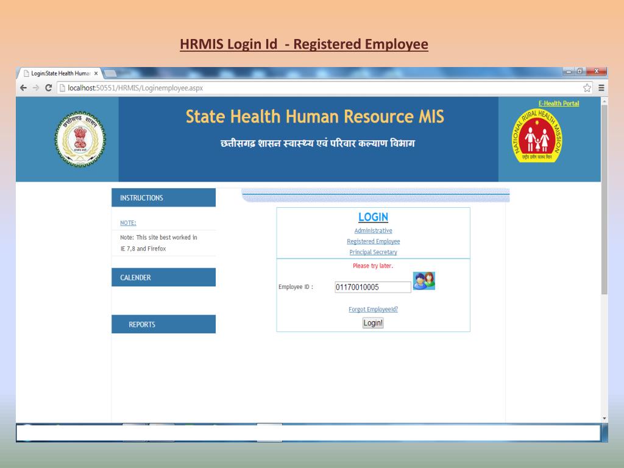The width and height of the screenshot is (624, 468).
Task: Choose the Principal Secretary login link
Action: pos(374,252)
